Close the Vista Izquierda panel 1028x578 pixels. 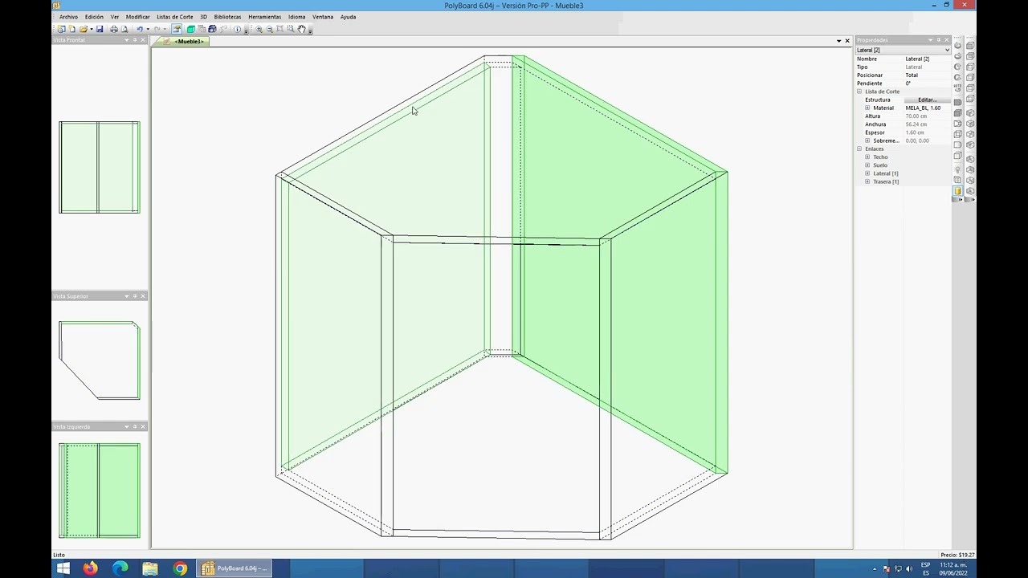[143, 426]
